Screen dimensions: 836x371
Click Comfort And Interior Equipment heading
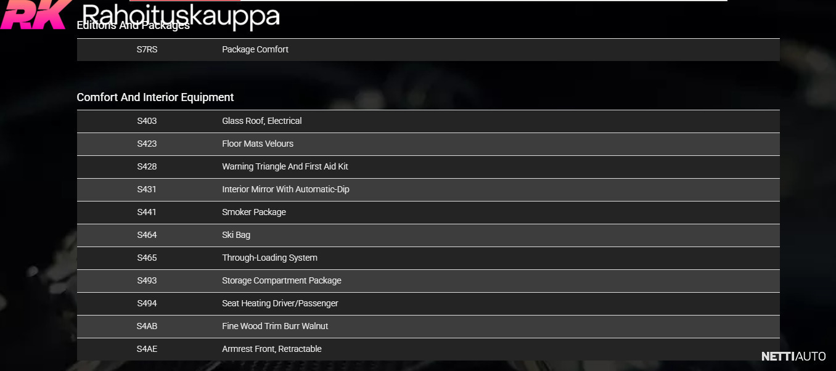[155, 97]
